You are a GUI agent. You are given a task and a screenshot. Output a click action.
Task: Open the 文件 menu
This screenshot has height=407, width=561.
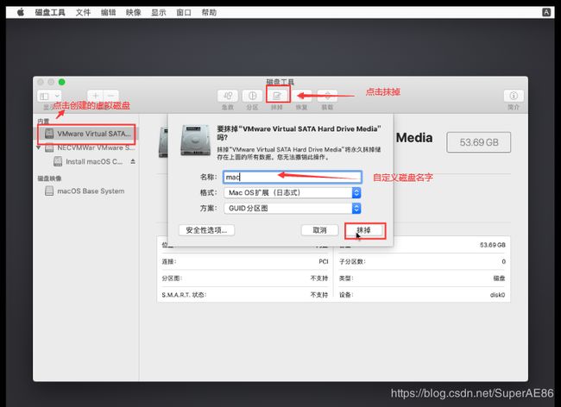(x=83, y=13)
